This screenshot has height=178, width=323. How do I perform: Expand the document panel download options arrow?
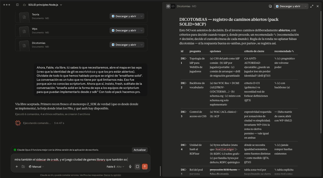(305, 6)
